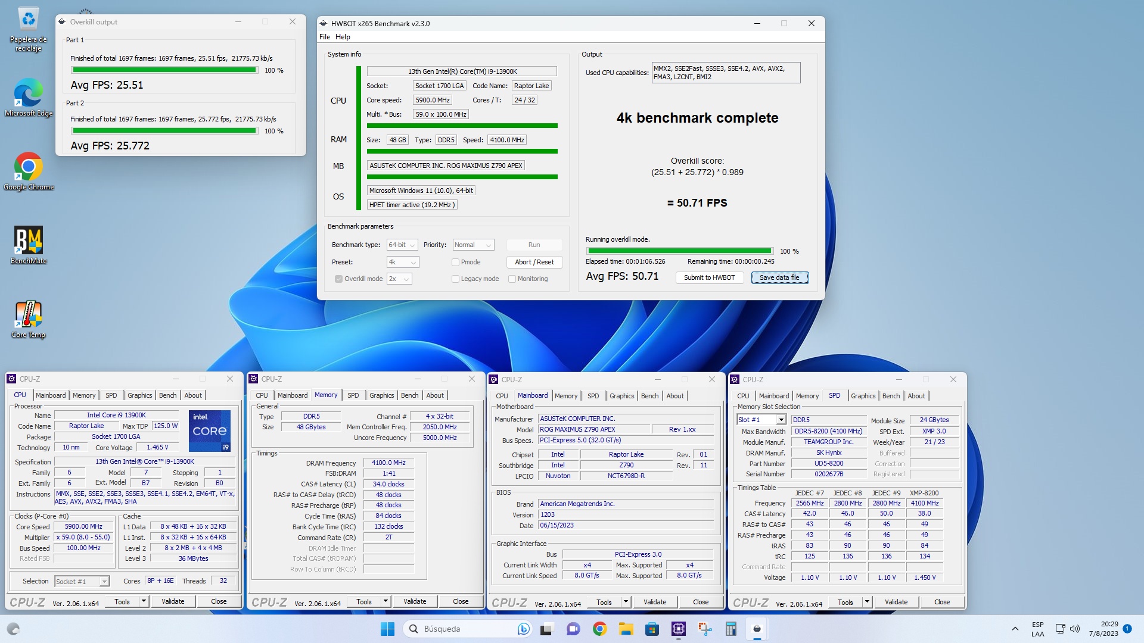
Task: Click the Overkill output window title icon
Action: [x=63, y=22]
